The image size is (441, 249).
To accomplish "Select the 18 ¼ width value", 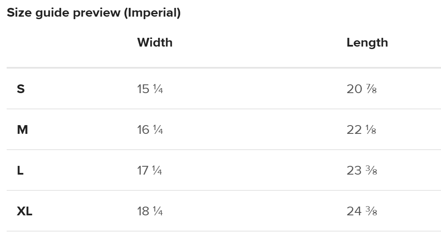I will [150, 212].
